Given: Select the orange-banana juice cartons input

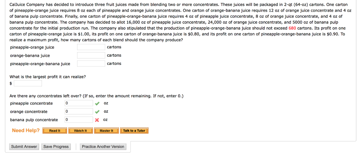Looking at the screenshot, I should pyautogui.click(x=91, y=55).
